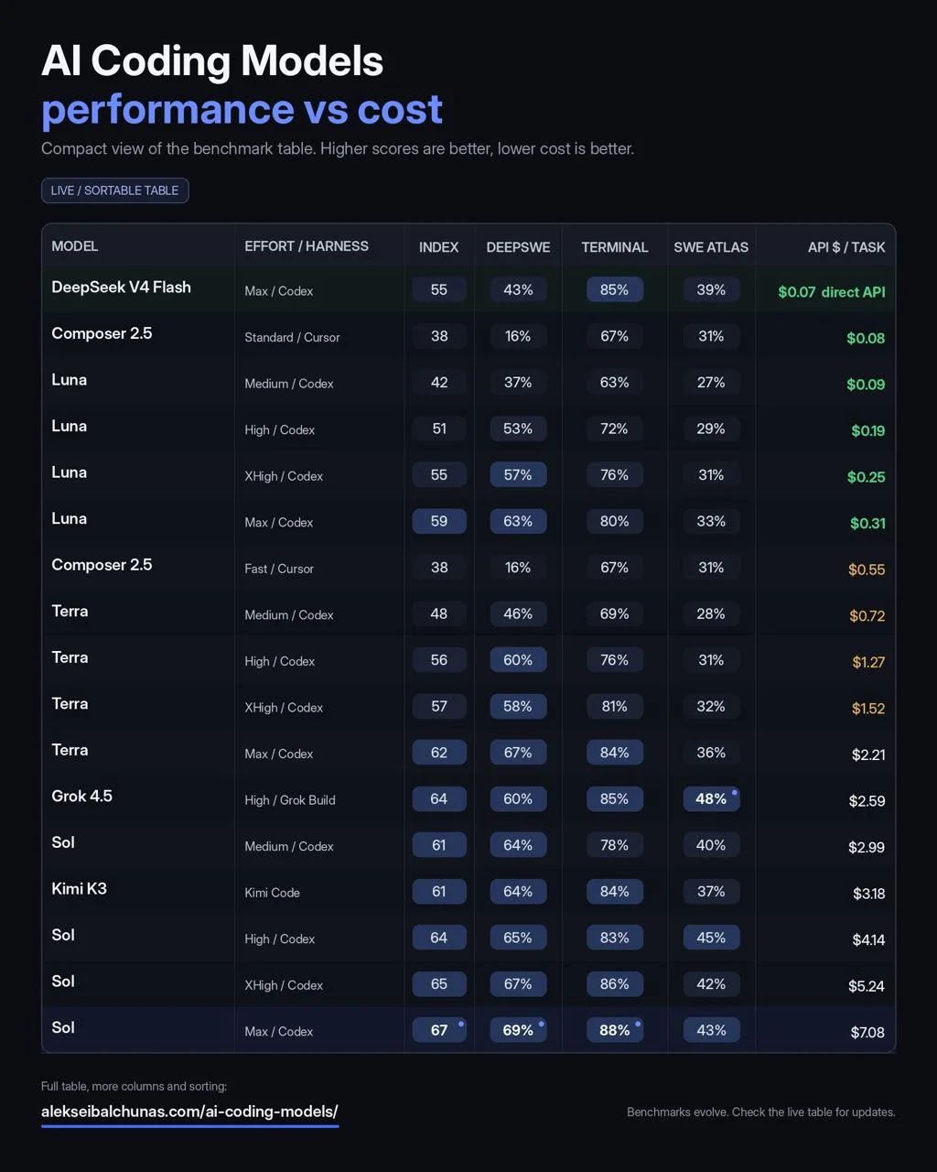Select the DeepSeek V4 Flash model name
The image size is (937, 1172).
(x=121, y=287)
